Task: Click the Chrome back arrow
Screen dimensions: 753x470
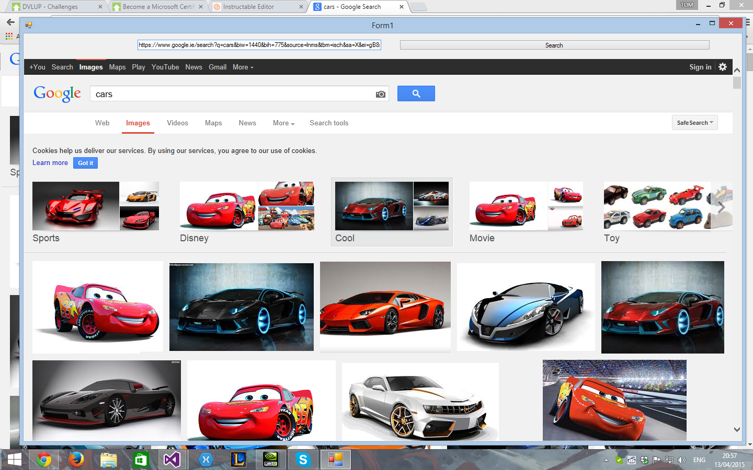Action: 10,22
